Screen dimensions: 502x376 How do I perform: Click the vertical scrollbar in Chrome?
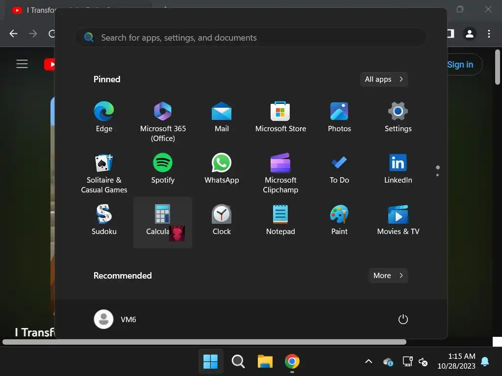tap(497, 67)
